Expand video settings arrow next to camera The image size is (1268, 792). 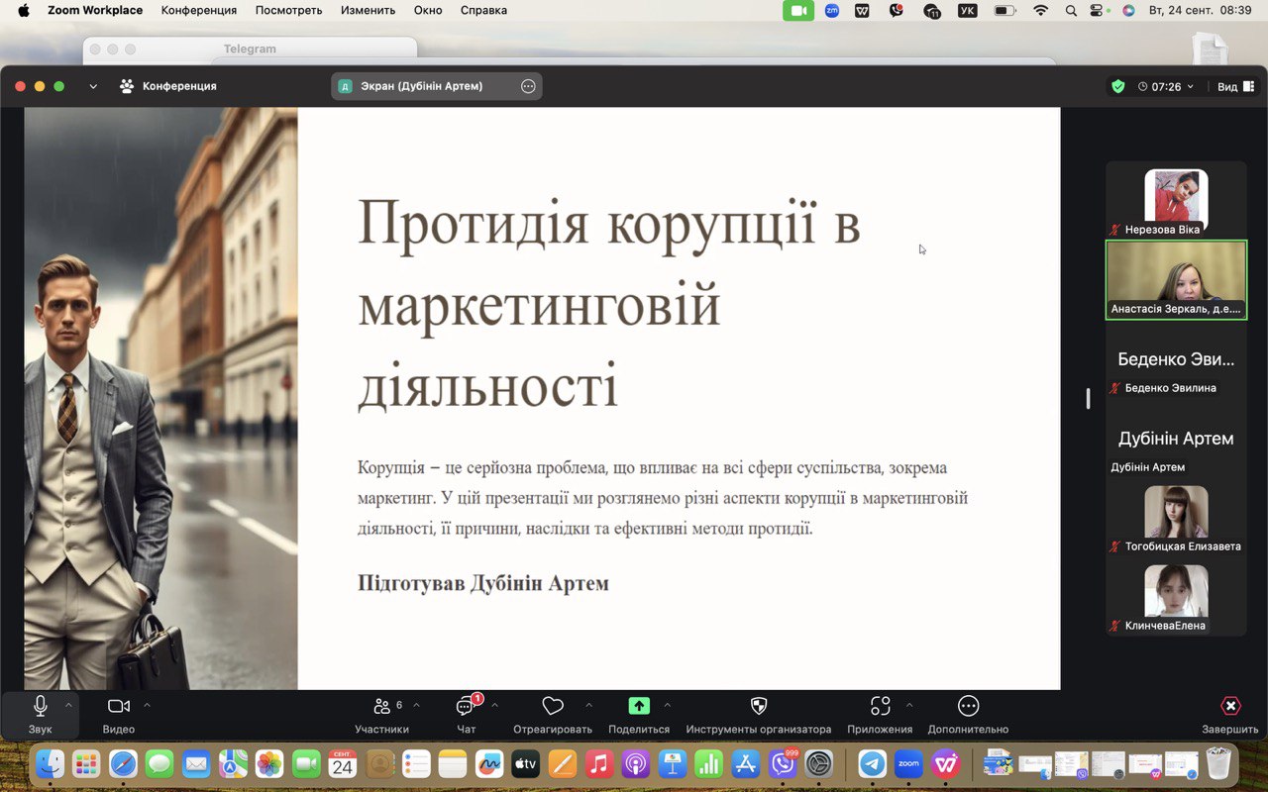(148, 705)
